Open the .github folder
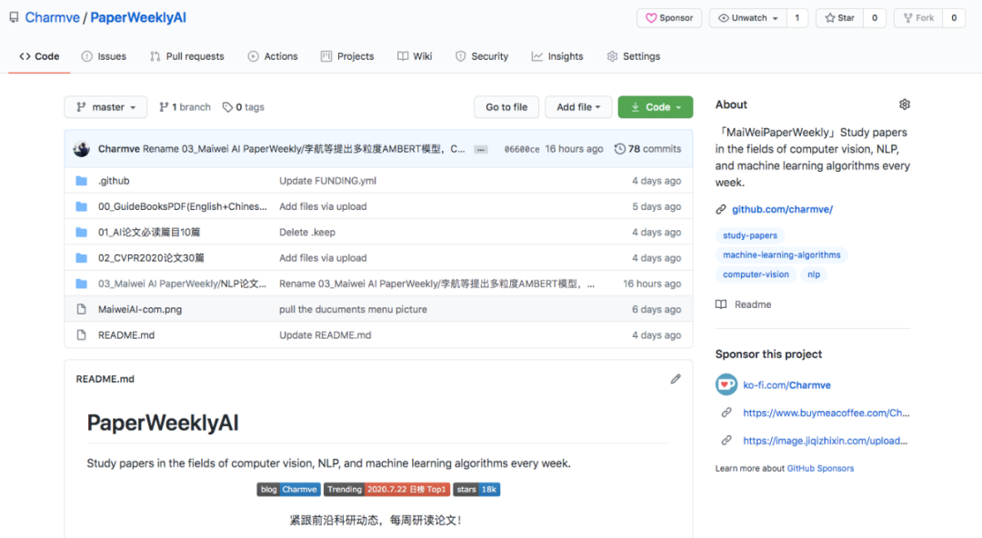The width and height of the screenshot is (982, 538). (114, 181)
